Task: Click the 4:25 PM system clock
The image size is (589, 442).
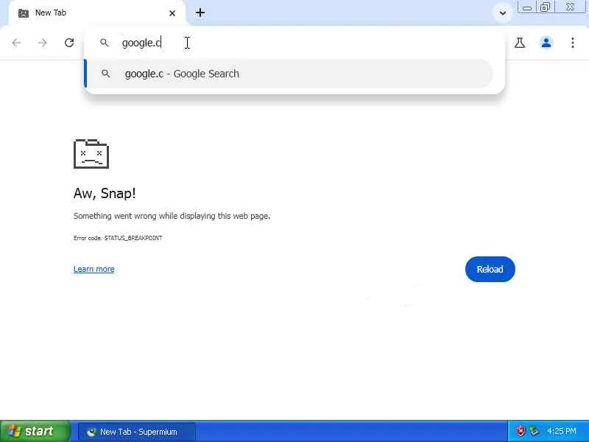Action: coord(562,431)
